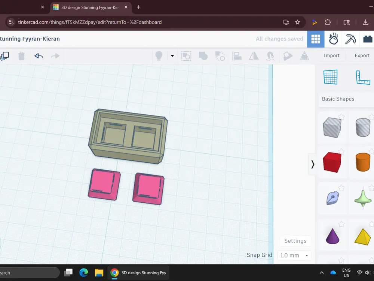Pick the purple Cone shape
Image resolution: width=374 pixels, height=281 pixels.
point(332,236)
